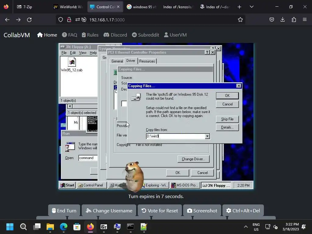Open Windows taskbar Search
Screen dimensions: 312x234
coord(23,227)
